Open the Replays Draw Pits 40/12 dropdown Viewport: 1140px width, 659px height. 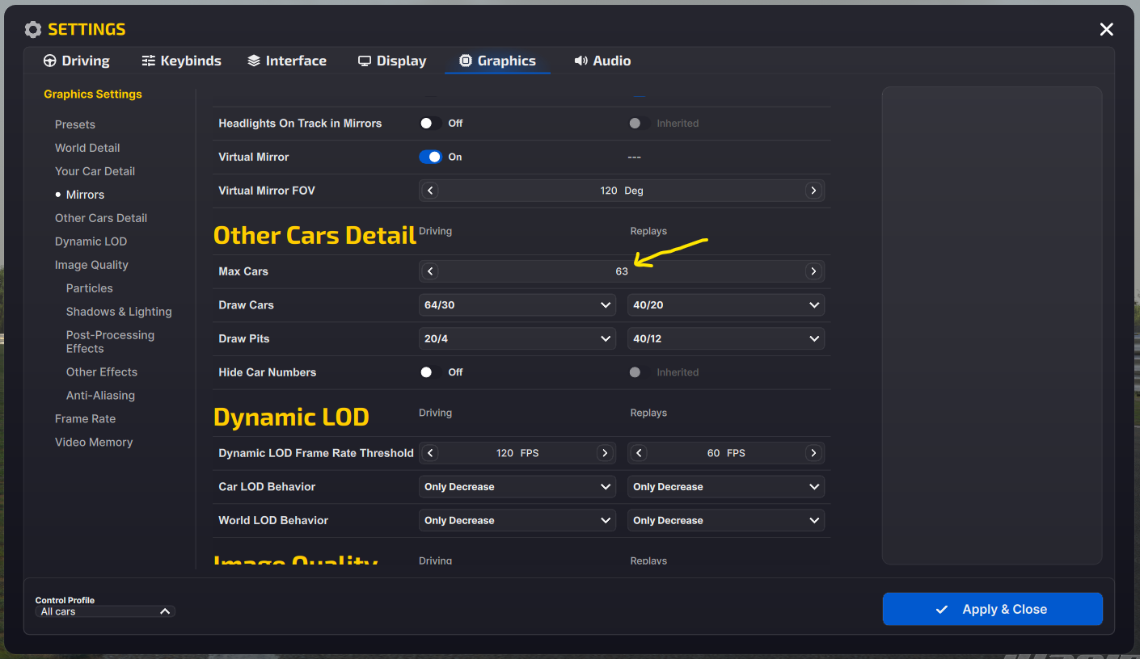[725, 338]
